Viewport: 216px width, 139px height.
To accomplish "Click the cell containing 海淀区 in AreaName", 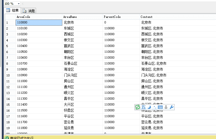I will pyautogui.click(x=82, y=69).
